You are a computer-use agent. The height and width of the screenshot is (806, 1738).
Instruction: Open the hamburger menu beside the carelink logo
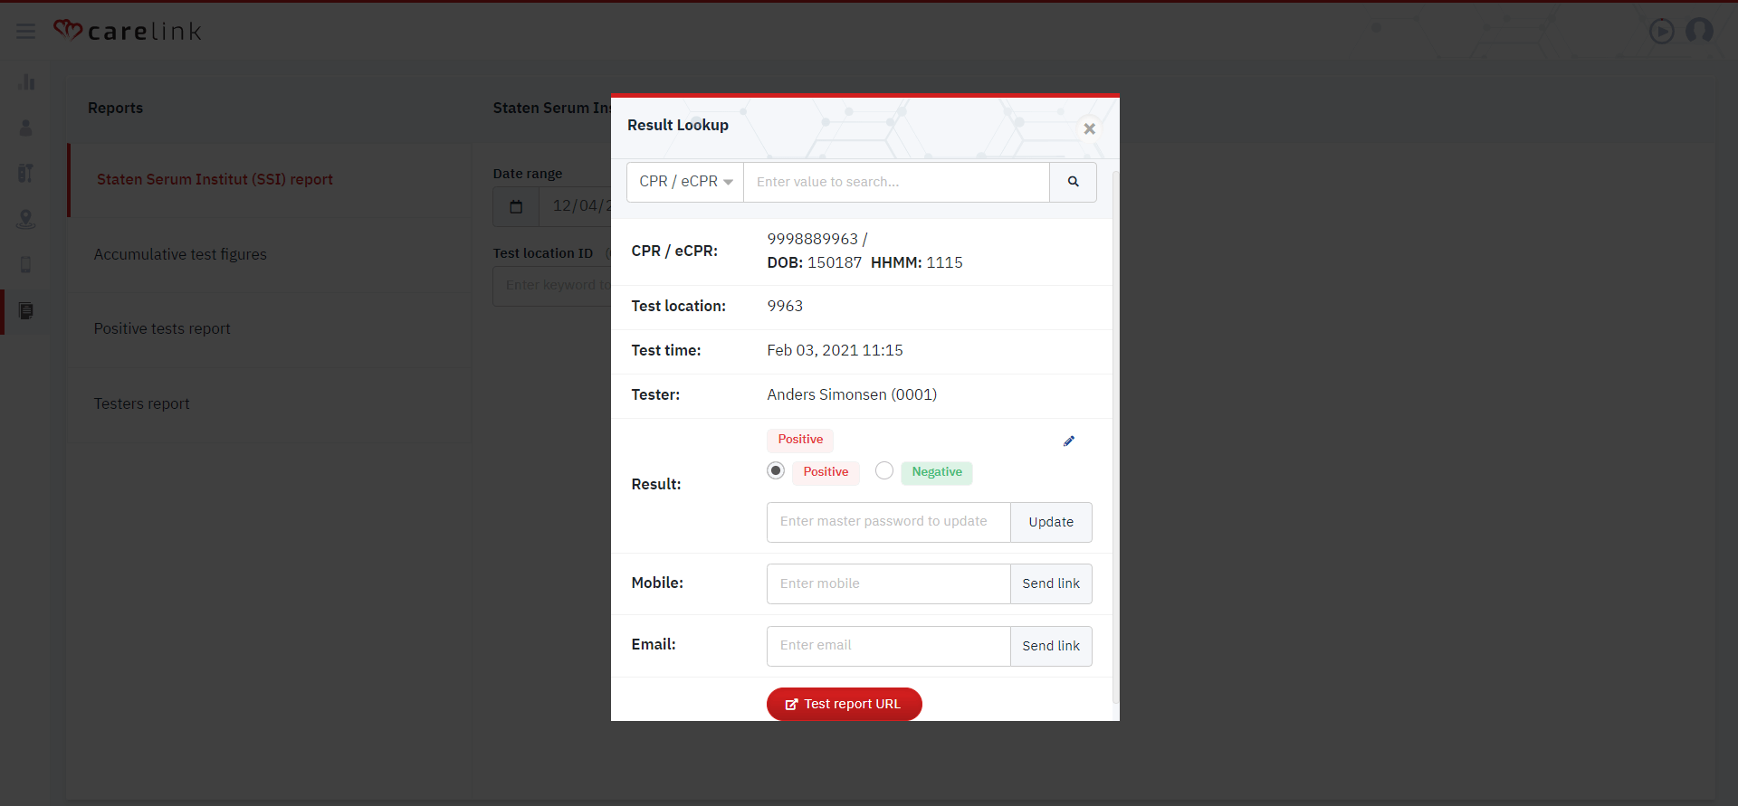click(x=25, y=32)
